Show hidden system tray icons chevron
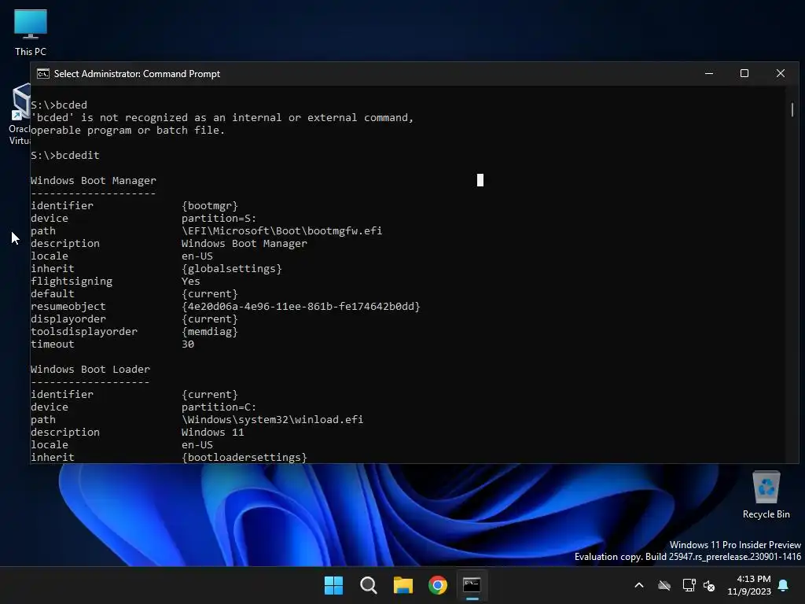The height and width of the screenshot is (604, 805). coord(639,585)
